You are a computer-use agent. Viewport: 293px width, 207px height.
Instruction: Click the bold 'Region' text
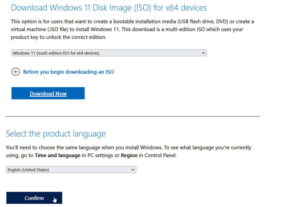coord(129,155)
